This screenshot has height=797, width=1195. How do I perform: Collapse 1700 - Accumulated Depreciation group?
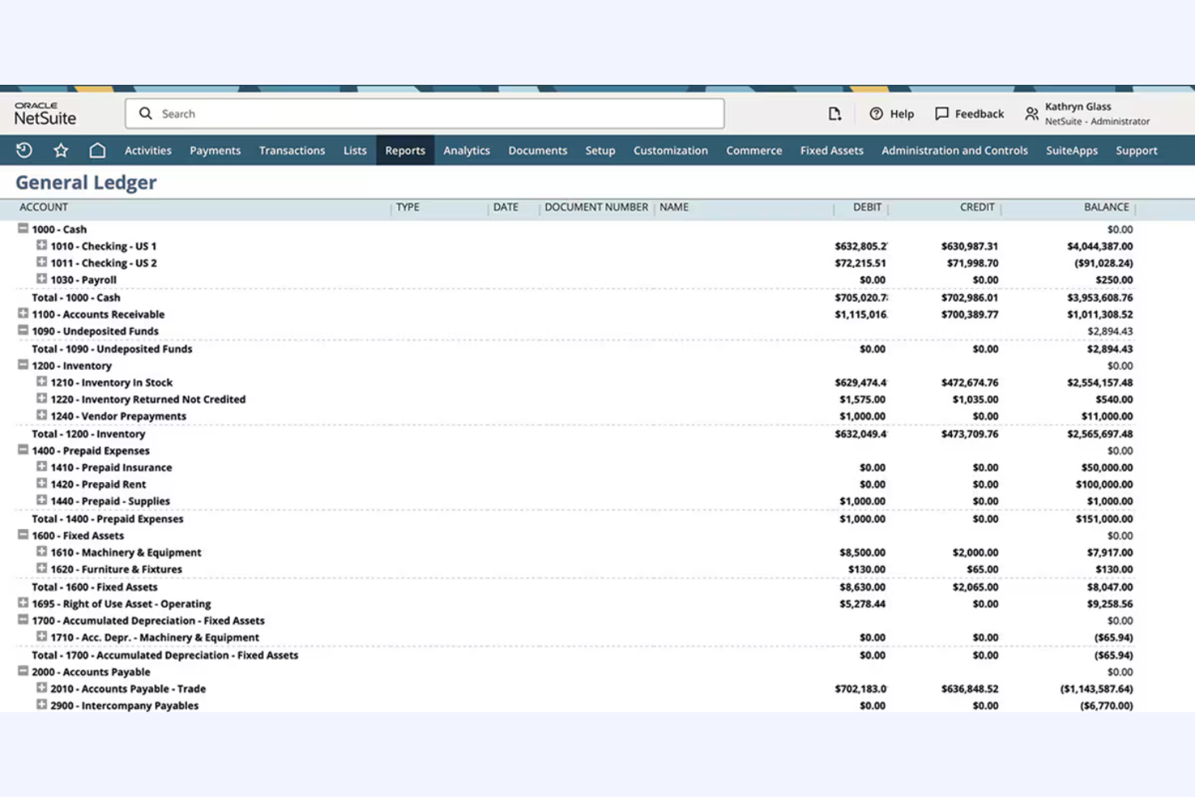[x=22, y=620]
